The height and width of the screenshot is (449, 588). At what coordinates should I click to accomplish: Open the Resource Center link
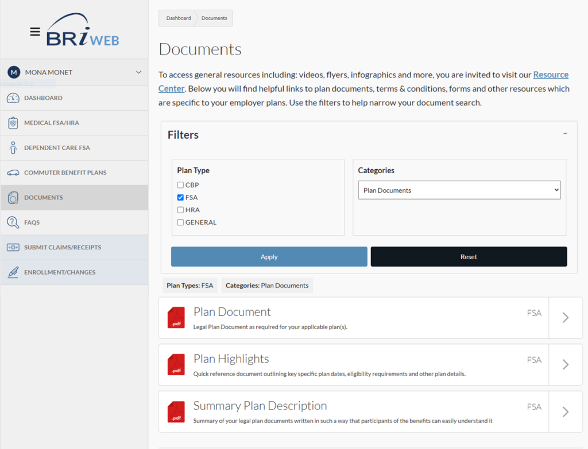coord(550,75)
